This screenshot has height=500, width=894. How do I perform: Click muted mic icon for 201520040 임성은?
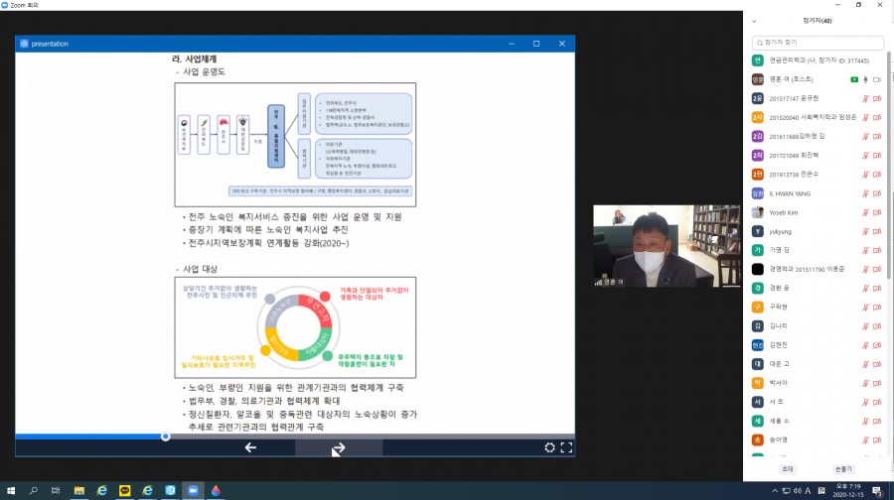(x=865, y=117)
